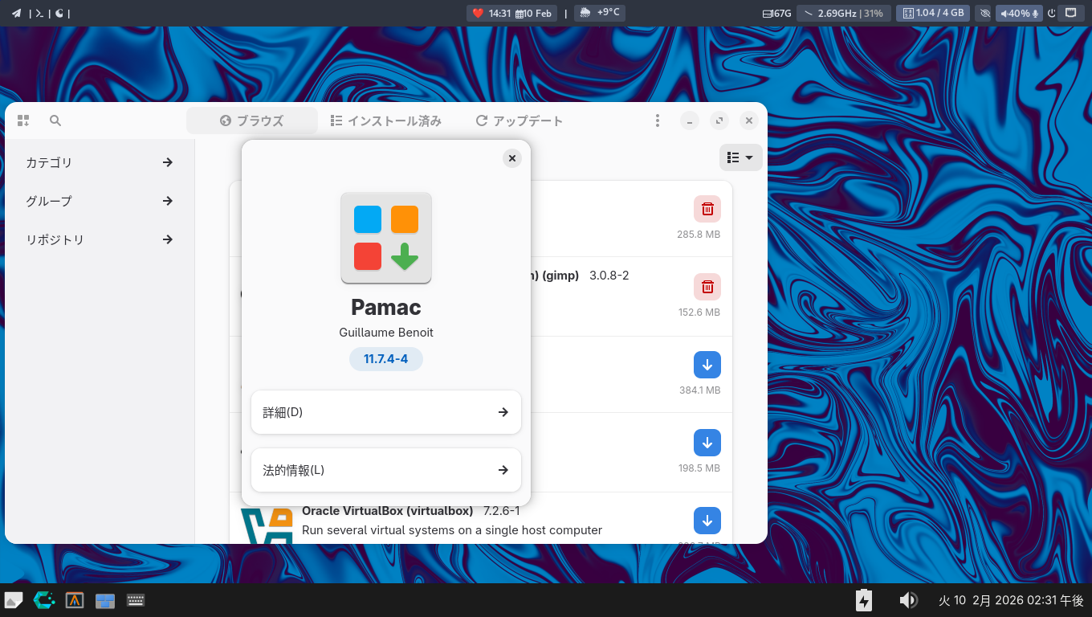Click the Pamac app logo
The image size is (1092, 617).
(386, 238)
